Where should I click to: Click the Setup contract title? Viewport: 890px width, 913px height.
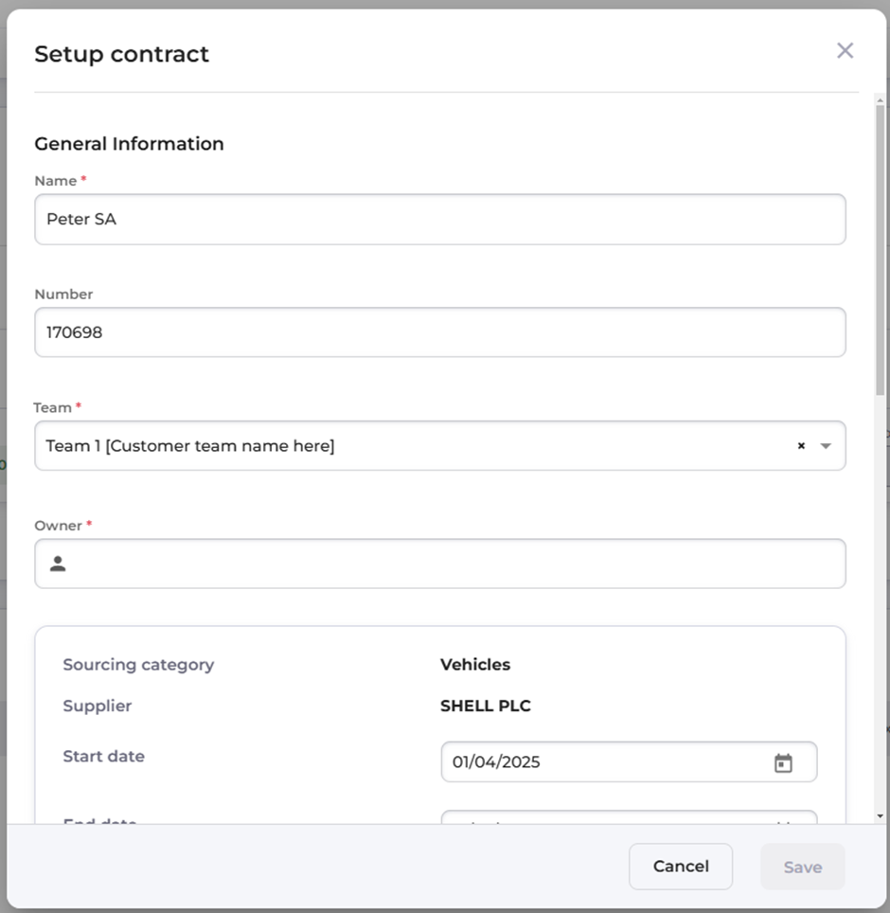pos(122,54)
